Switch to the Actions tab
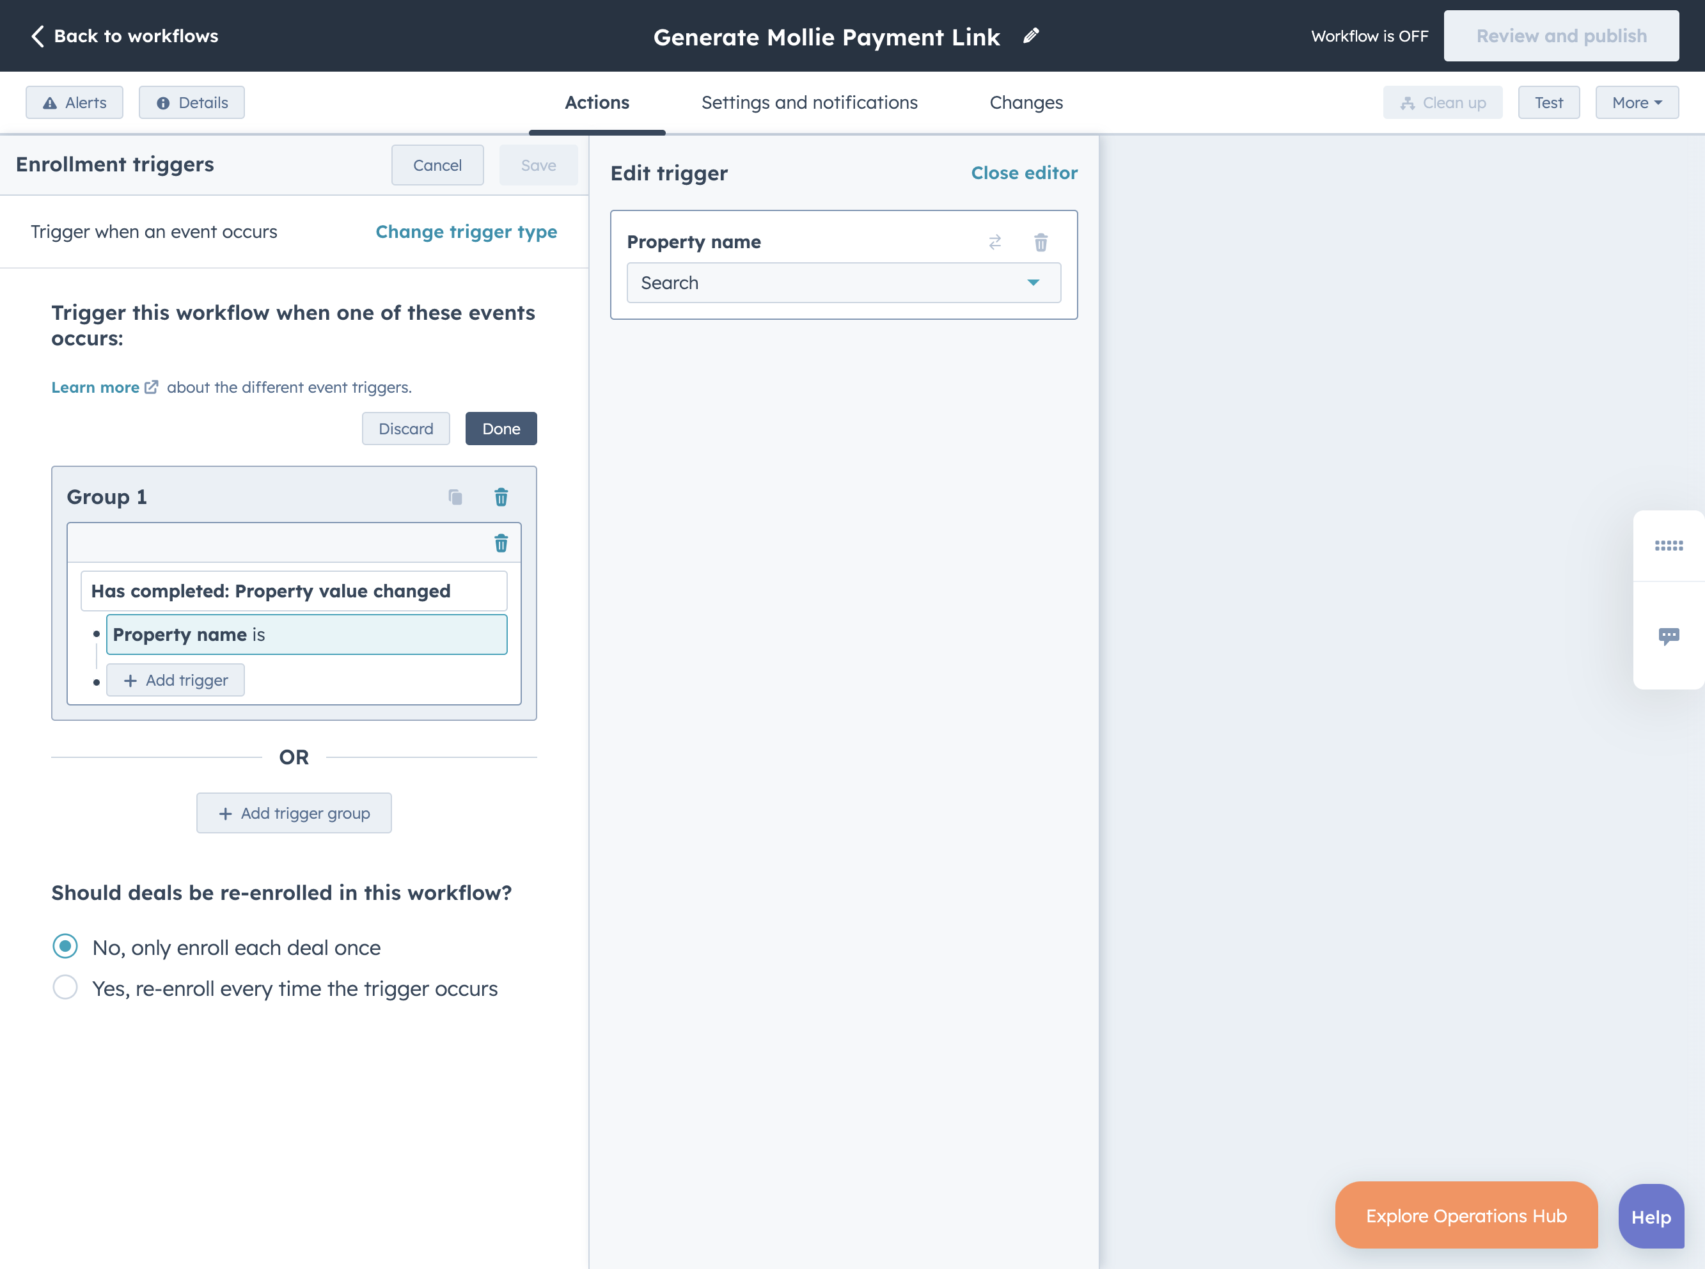This screenshot has width=1705, height=1269. coord(597,102)
